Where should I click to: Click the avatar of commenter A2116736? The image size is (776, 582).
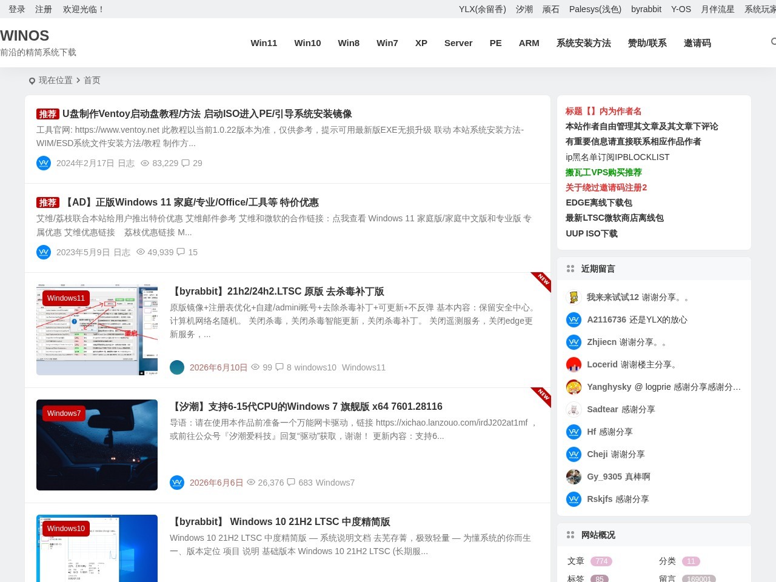coord(574,319)
